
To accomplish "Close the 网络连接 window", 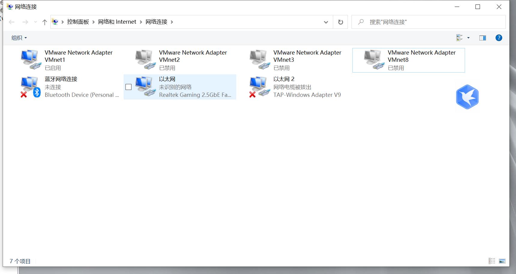I will tap(499, 7).
